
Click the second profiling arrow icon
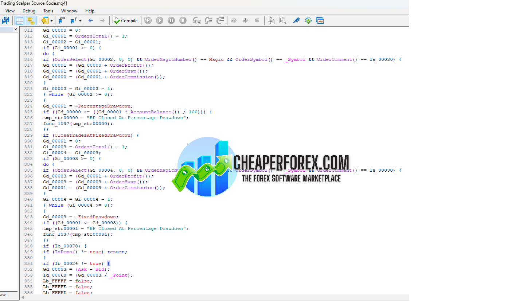246,20
